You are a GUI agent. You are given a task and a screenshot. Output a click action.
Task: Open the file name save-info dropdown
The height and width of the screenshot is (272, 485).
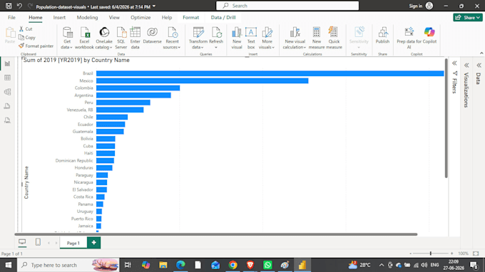point(154,6)
